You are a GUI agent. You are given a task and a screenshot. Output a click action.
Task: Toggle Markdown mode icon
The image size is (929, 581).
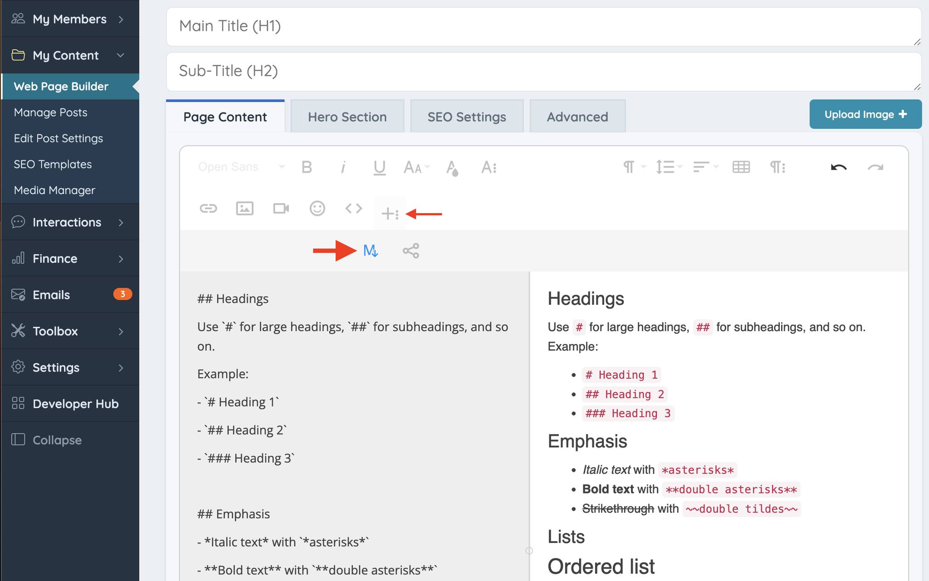pyautogui.click(x=371, y=250)
